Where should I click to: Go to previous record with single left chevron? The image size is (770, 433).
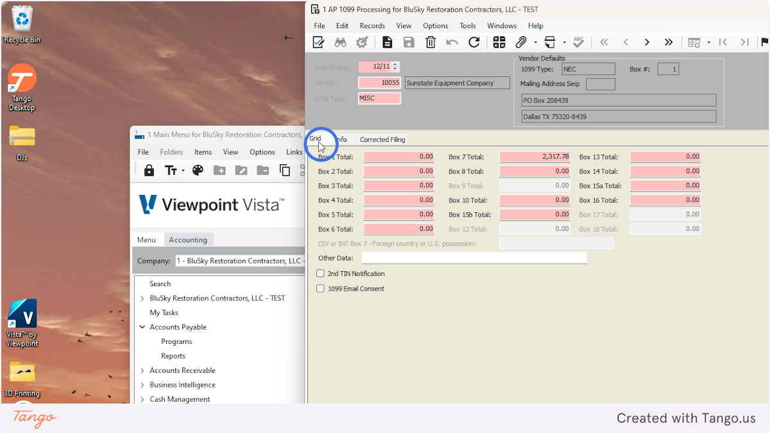point(626,42)
